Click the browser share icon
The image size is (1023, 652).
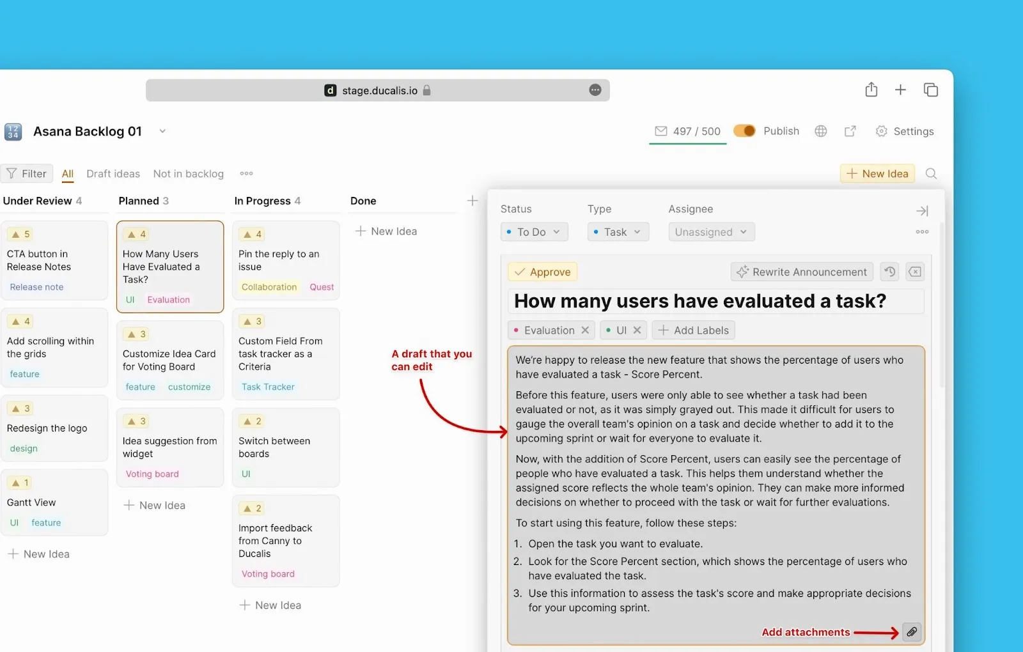pyautogui.click(x=871, y=90)
